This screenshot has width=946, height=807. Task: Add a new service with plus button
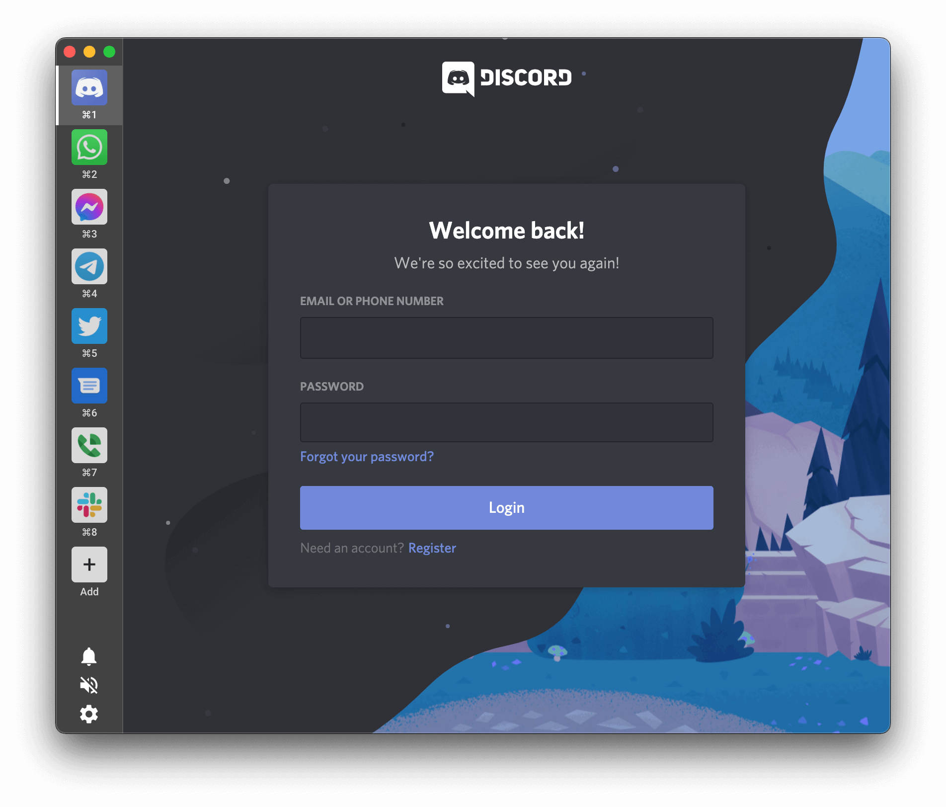[89, 565]
